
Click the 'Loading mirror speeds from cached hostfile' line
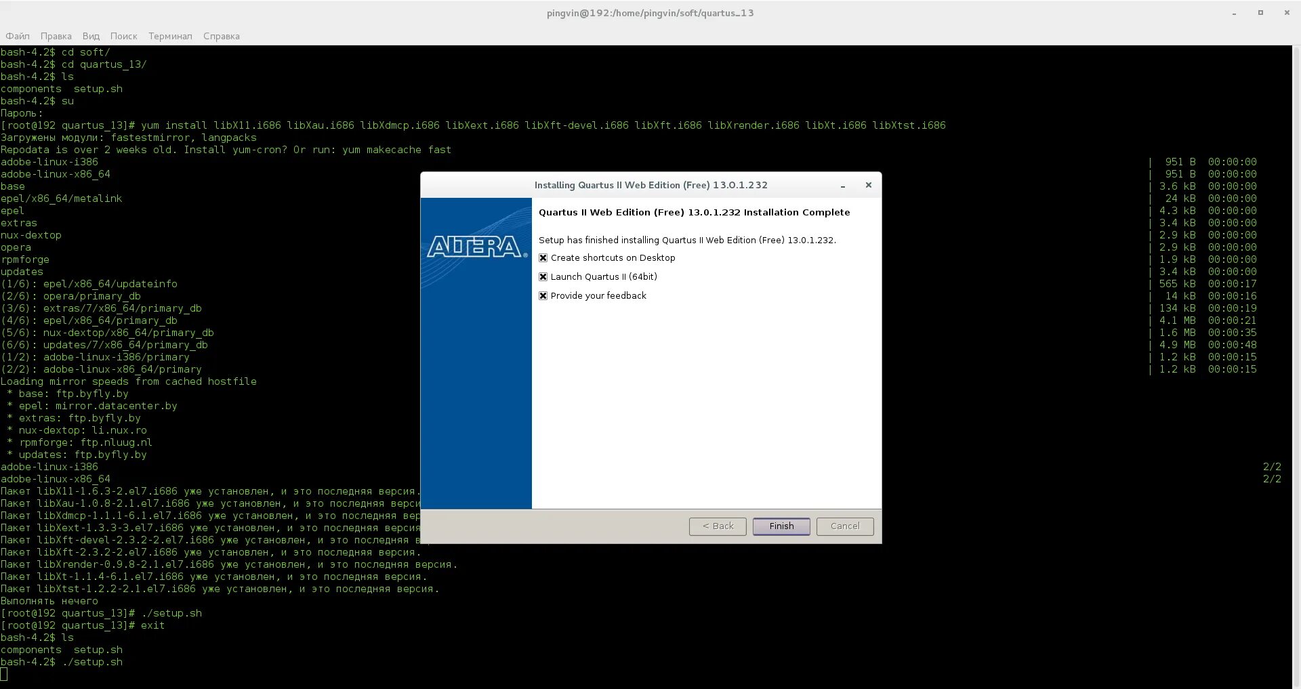click(x=128, y=381)
